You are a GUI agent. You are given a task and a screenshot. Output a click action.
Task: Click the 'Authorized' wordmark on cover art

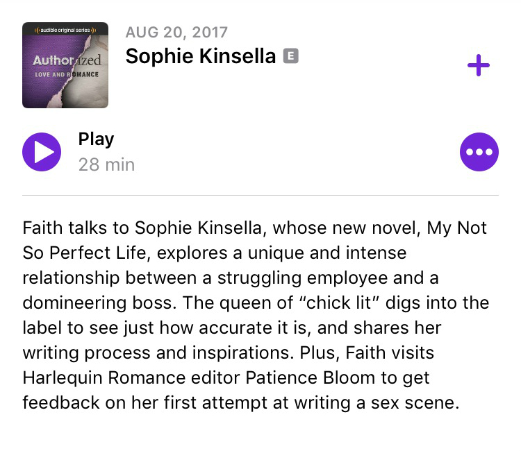coord(67,61)
